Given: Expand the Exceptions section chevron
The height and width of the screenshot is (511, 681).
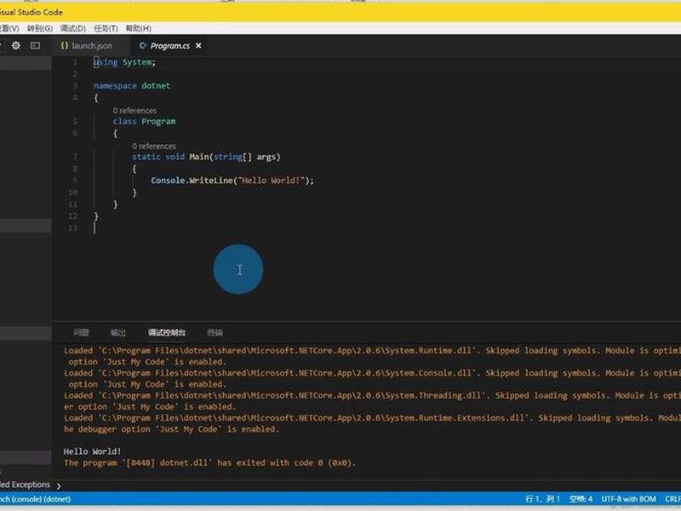Looking at the screenshot, I should (59, 485).
